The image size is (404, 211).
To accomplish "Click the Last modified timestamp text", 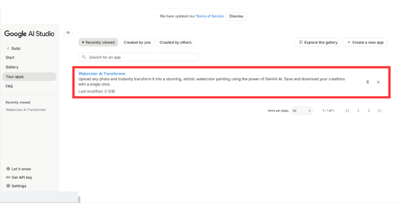I will (97, 91).
